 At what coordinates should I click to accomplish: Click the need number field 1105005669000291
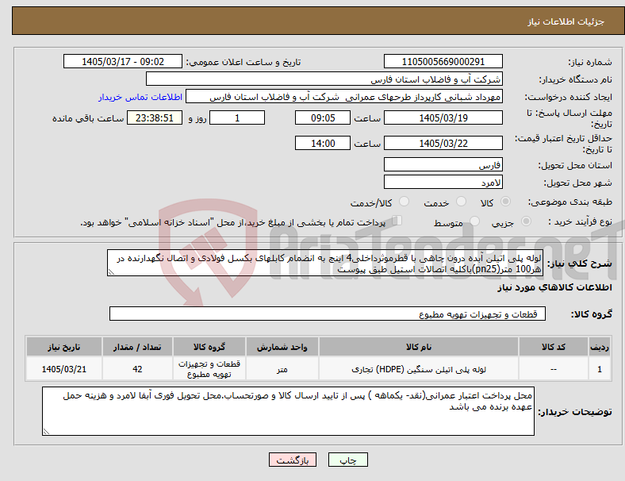click(443, 61)
